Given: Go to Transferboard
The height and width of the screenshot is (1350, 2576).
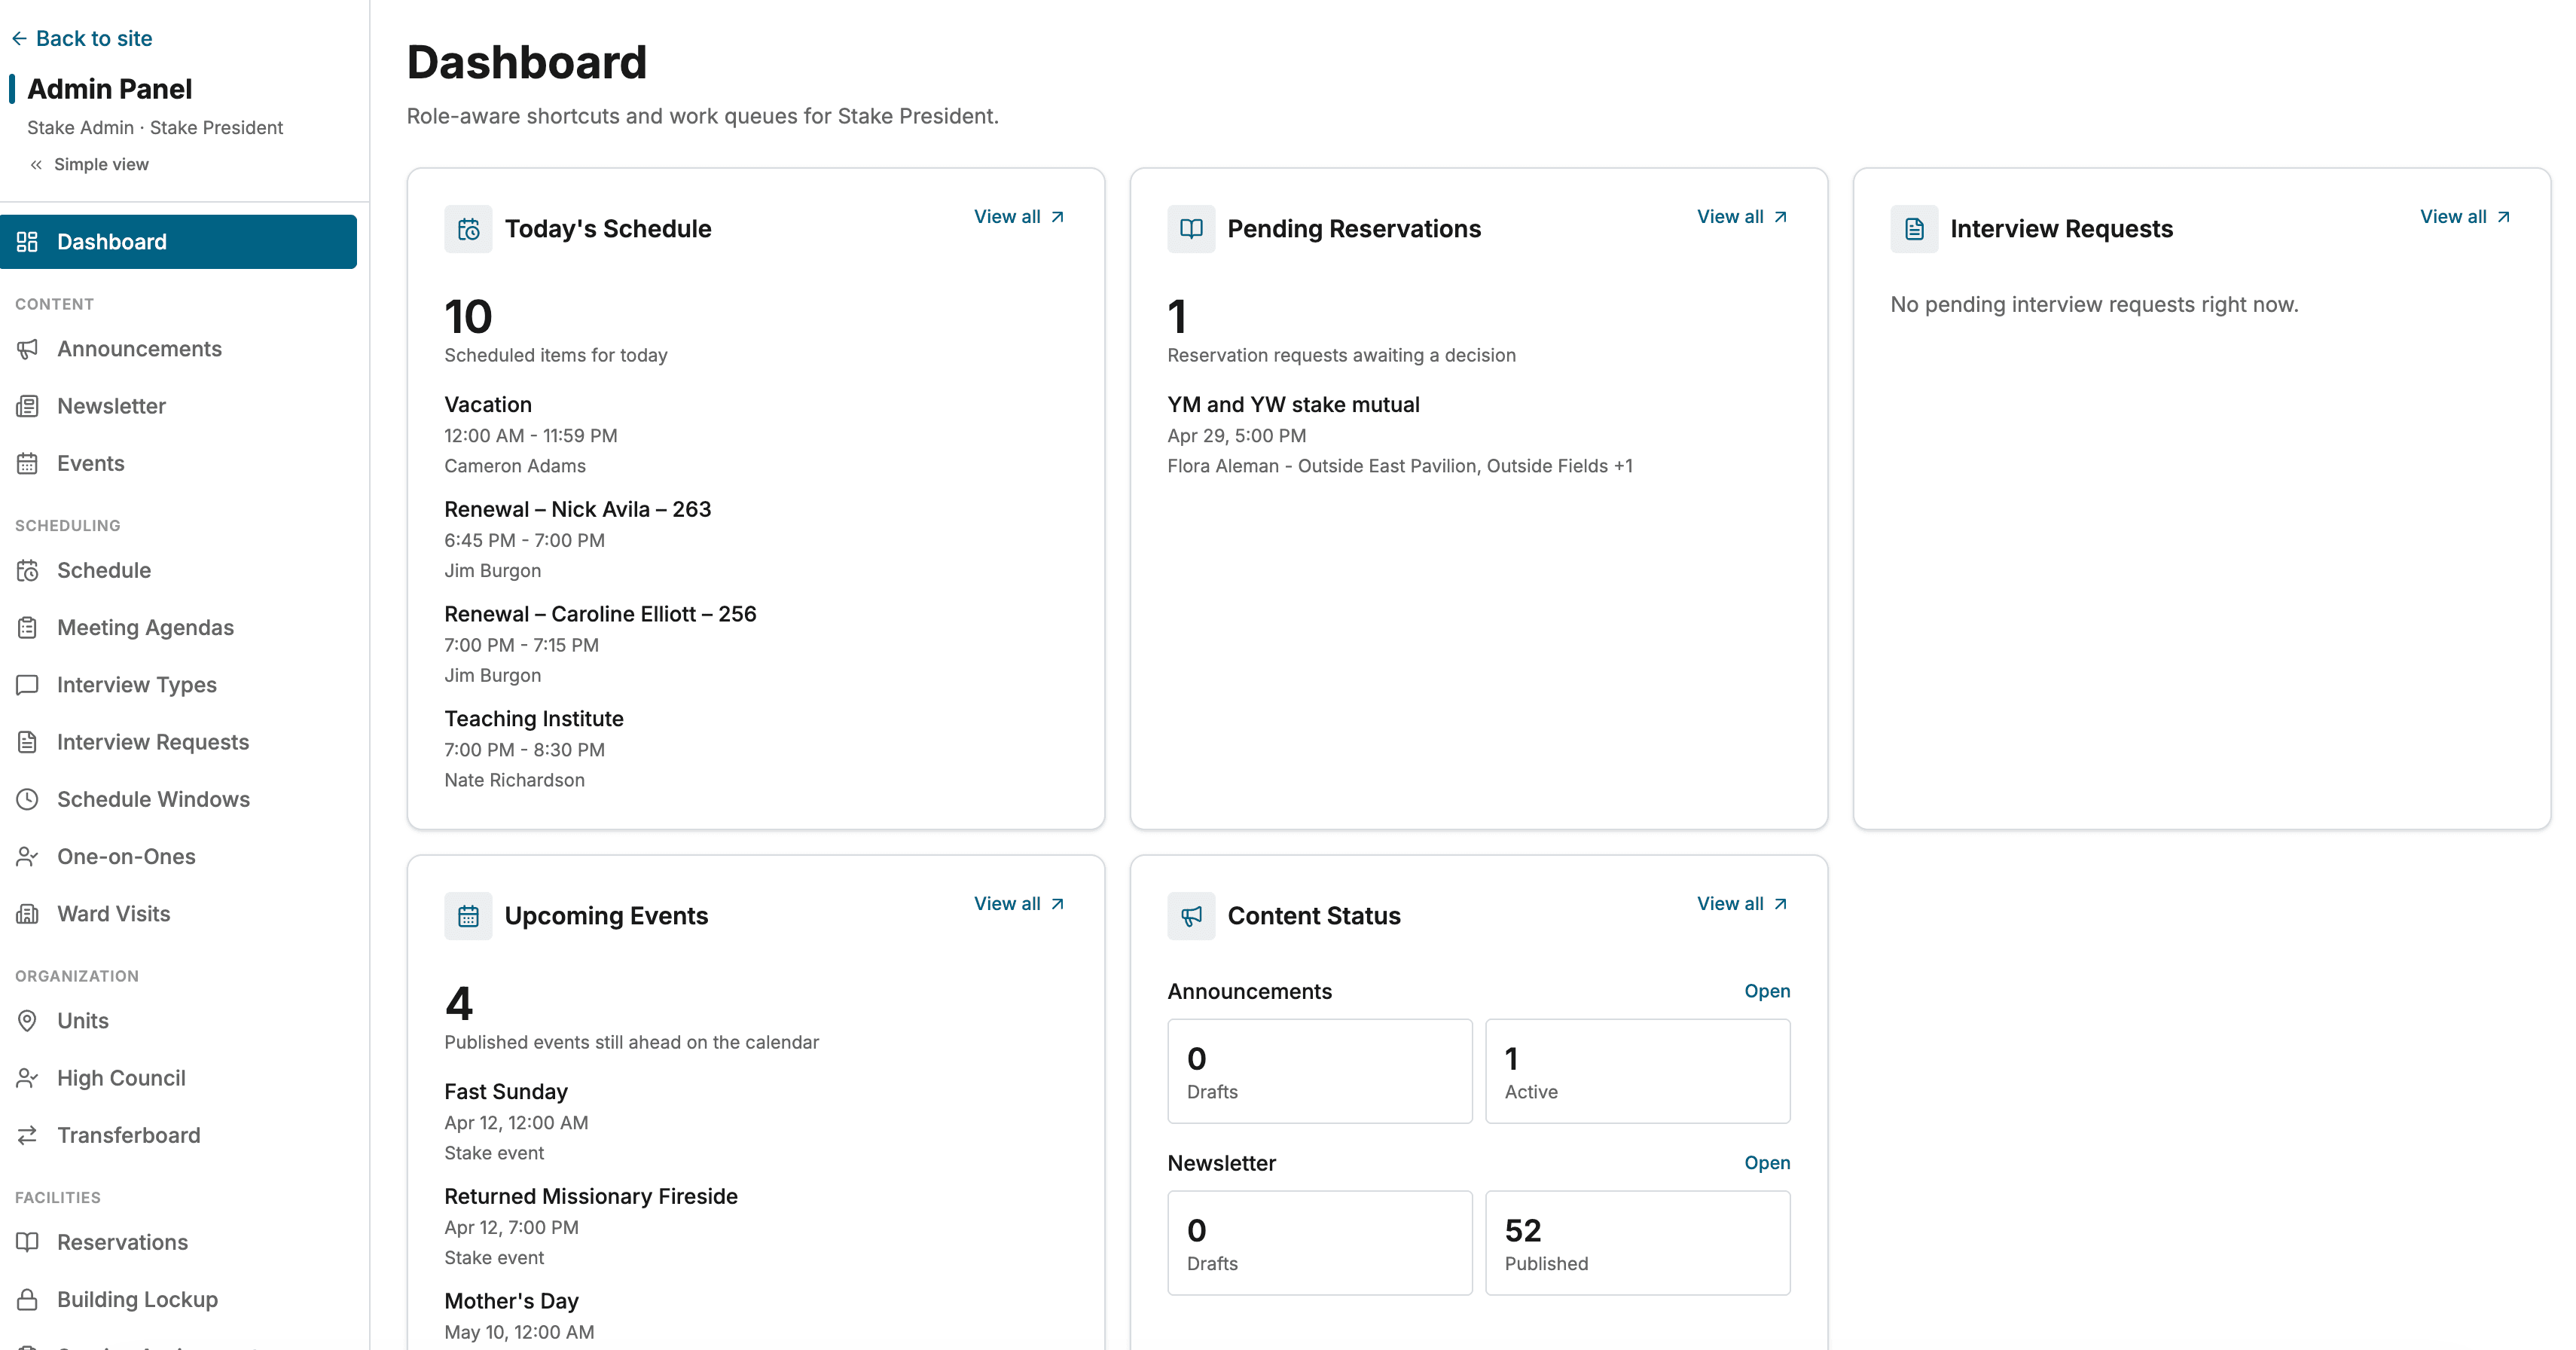Looking at the screenshot, I should (x=178, y=1135).
